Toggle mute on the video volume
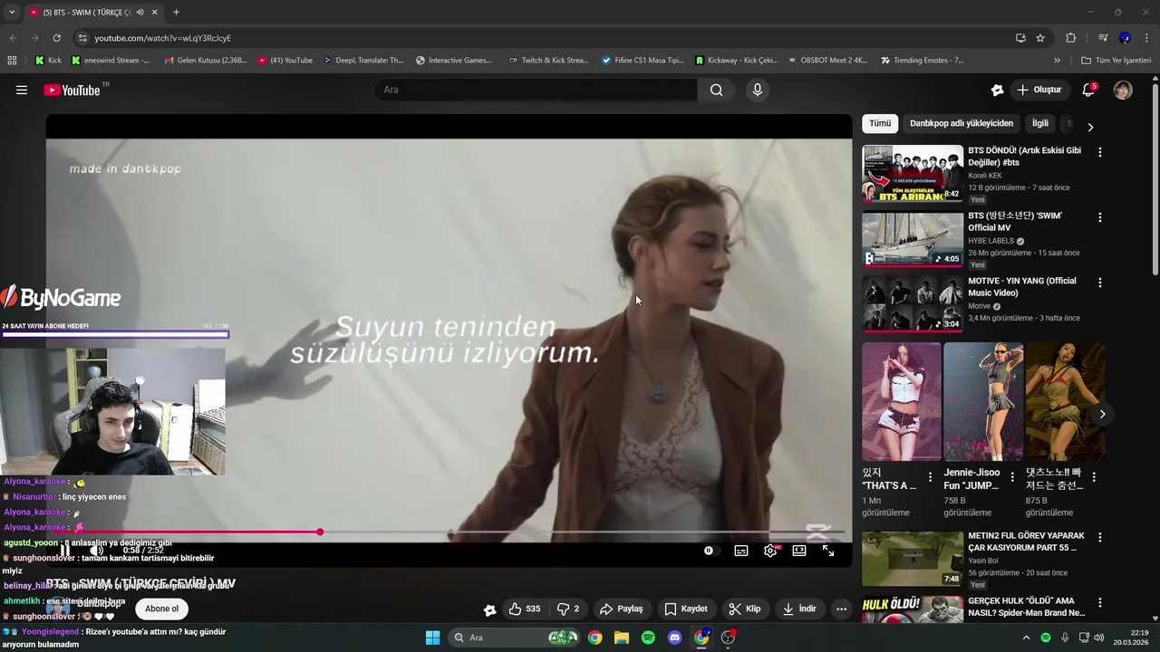Screen dimensions: 1160x652 [x=96, y=551]
